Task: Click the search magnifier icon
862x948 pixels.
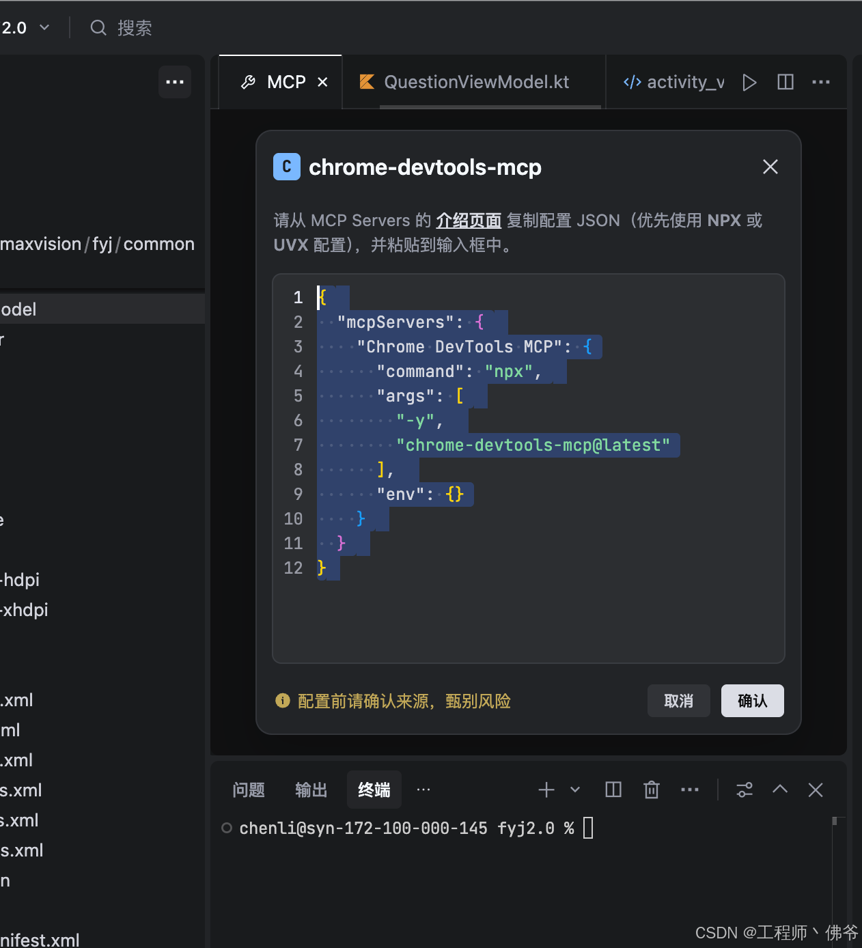Action: [x=98, y=28]
